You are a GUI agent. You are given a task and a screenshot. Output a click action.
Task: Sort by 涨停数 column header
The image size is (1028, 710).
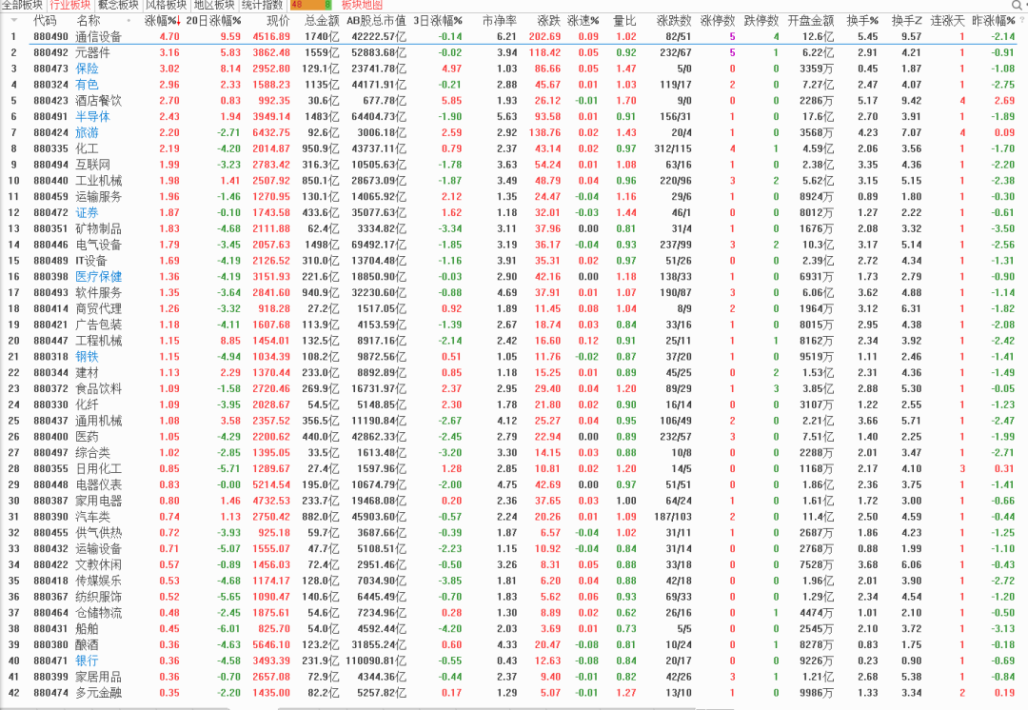718,21
